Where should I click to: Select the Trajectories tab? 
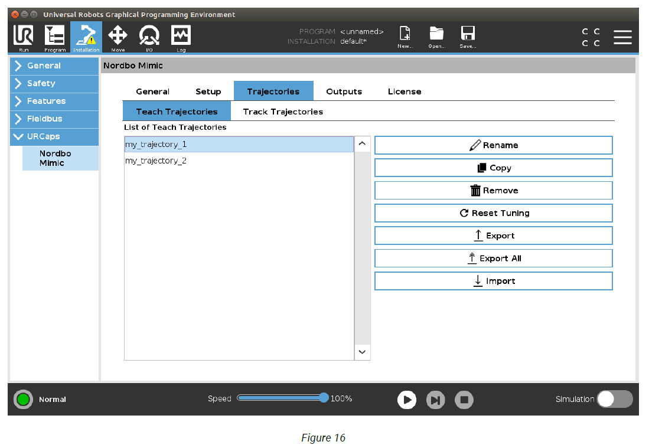[x=273, y=91]
